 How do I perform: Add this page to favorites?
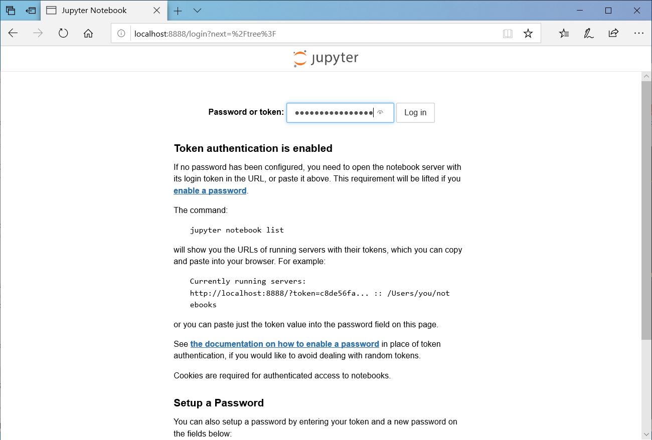click(x=528, y=34)
